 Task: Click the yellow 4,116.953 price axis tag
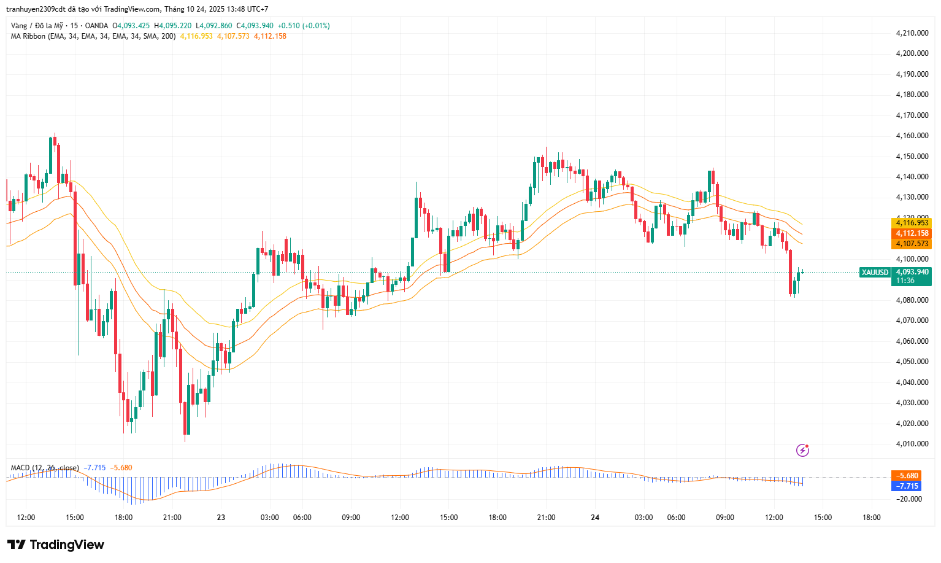912,223
